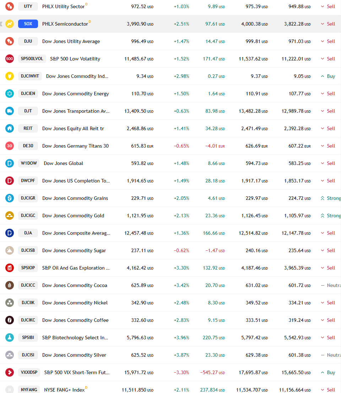Click the red oil logo beside SPSIOP

click(x=10, y=268)
